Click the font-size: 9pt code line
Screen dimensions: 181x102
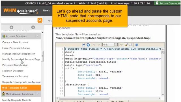(90, 75)
